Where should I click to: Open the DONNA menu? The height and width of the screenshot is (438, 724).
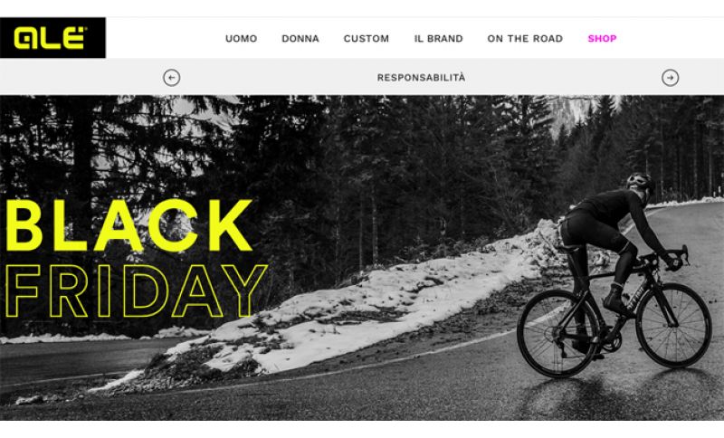pyautogui.click(x=300, y=39)
